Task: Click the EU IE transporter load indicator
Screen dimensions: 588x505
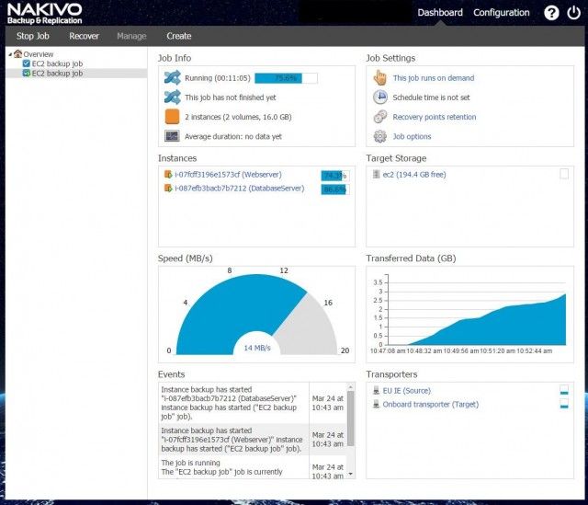Action: click(x=564, y=390)
